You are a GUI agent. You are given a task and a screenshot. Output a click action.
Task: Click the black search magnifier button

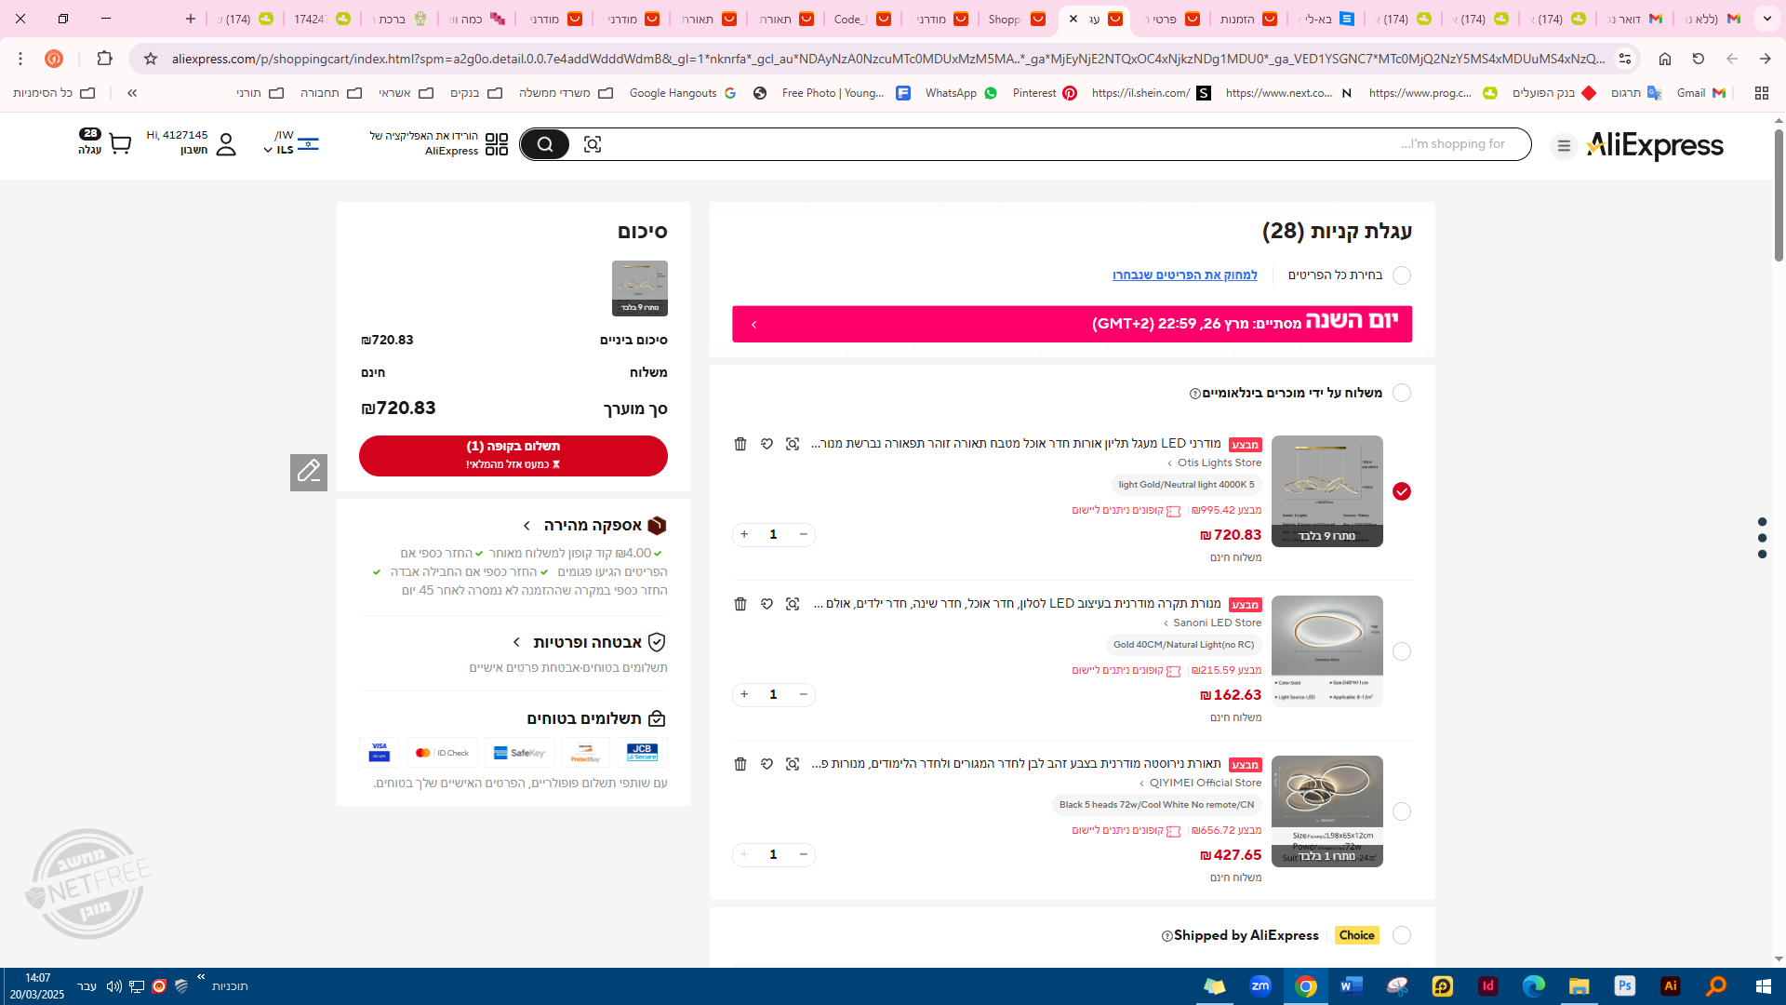pos(545,144)
